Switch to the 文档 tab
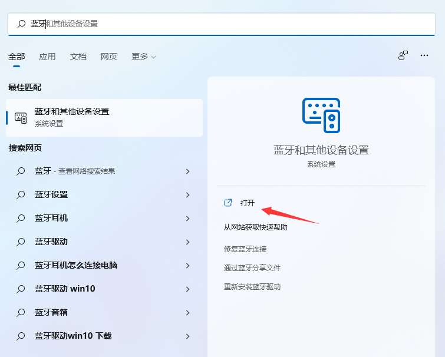Screen dimensions: 445x357 pyautogui.click(x=78, y=57)
